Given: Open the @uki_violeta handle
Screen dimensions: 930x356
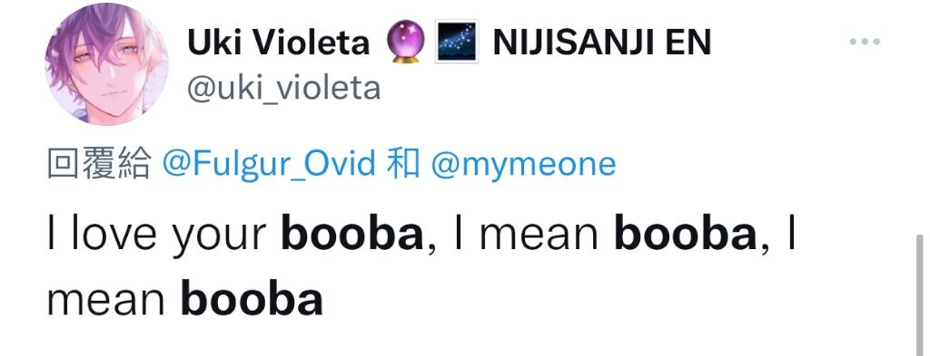Looking at the screenshot, I should pyautogui.click(x=284, y=89).
